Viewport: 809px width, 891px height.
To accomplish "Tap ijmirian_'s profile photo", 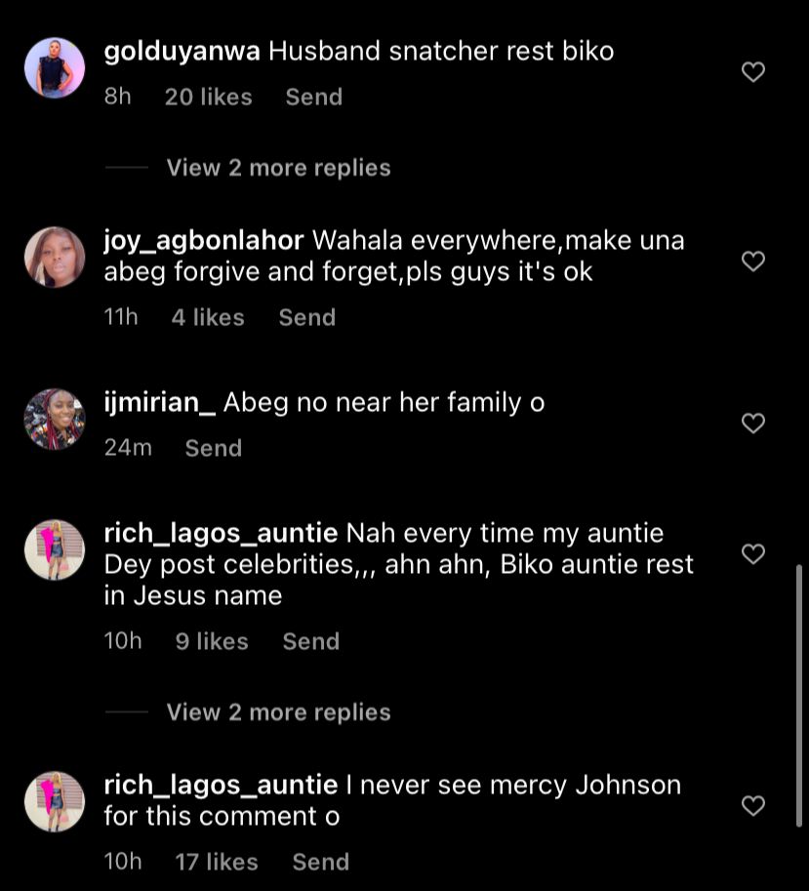I will tap(55, 420).
